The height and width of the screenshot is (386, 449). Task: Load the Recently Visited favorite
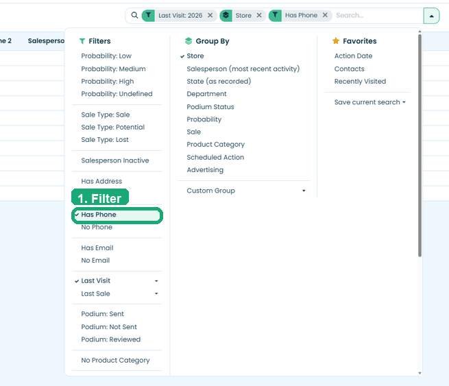[360, 82]
